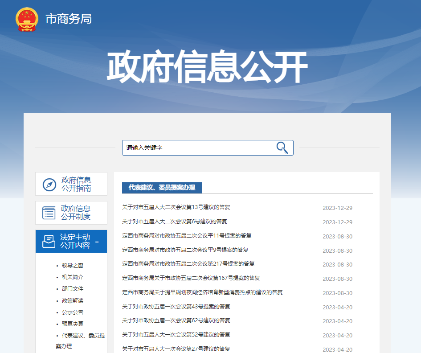The width and height of the screenshot is (421, 353).
Task: Type in the 请输入关键字 search field
Action: coord(198,148)
